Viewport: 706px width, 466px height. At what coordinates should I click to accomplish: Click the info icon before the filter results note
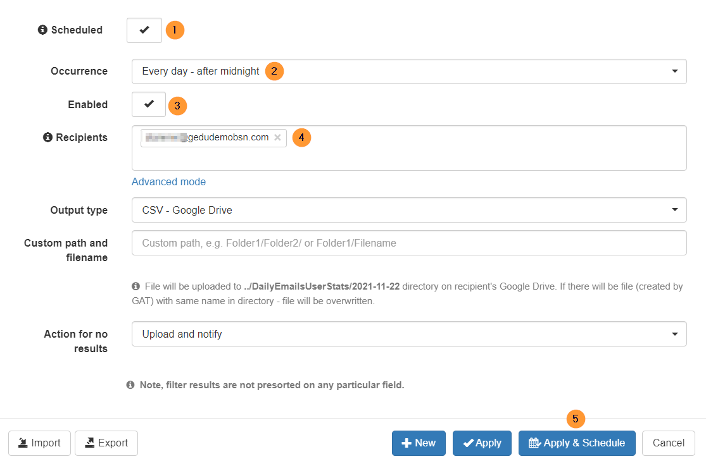[x=130, y=385]
